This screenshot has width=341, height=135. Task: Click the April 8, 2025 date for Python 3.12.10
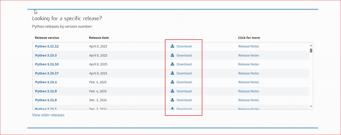tap(98, 64)
